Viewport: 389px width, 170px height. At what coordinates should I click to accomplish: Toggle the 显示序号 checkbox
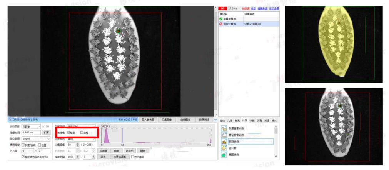coord(133,157)
